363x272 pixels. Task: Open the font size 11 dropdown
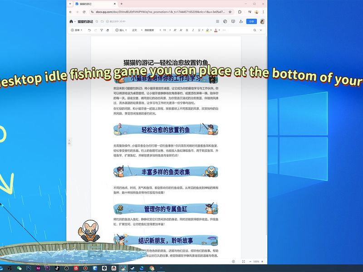pyautogui.click(x=167, y=30)
